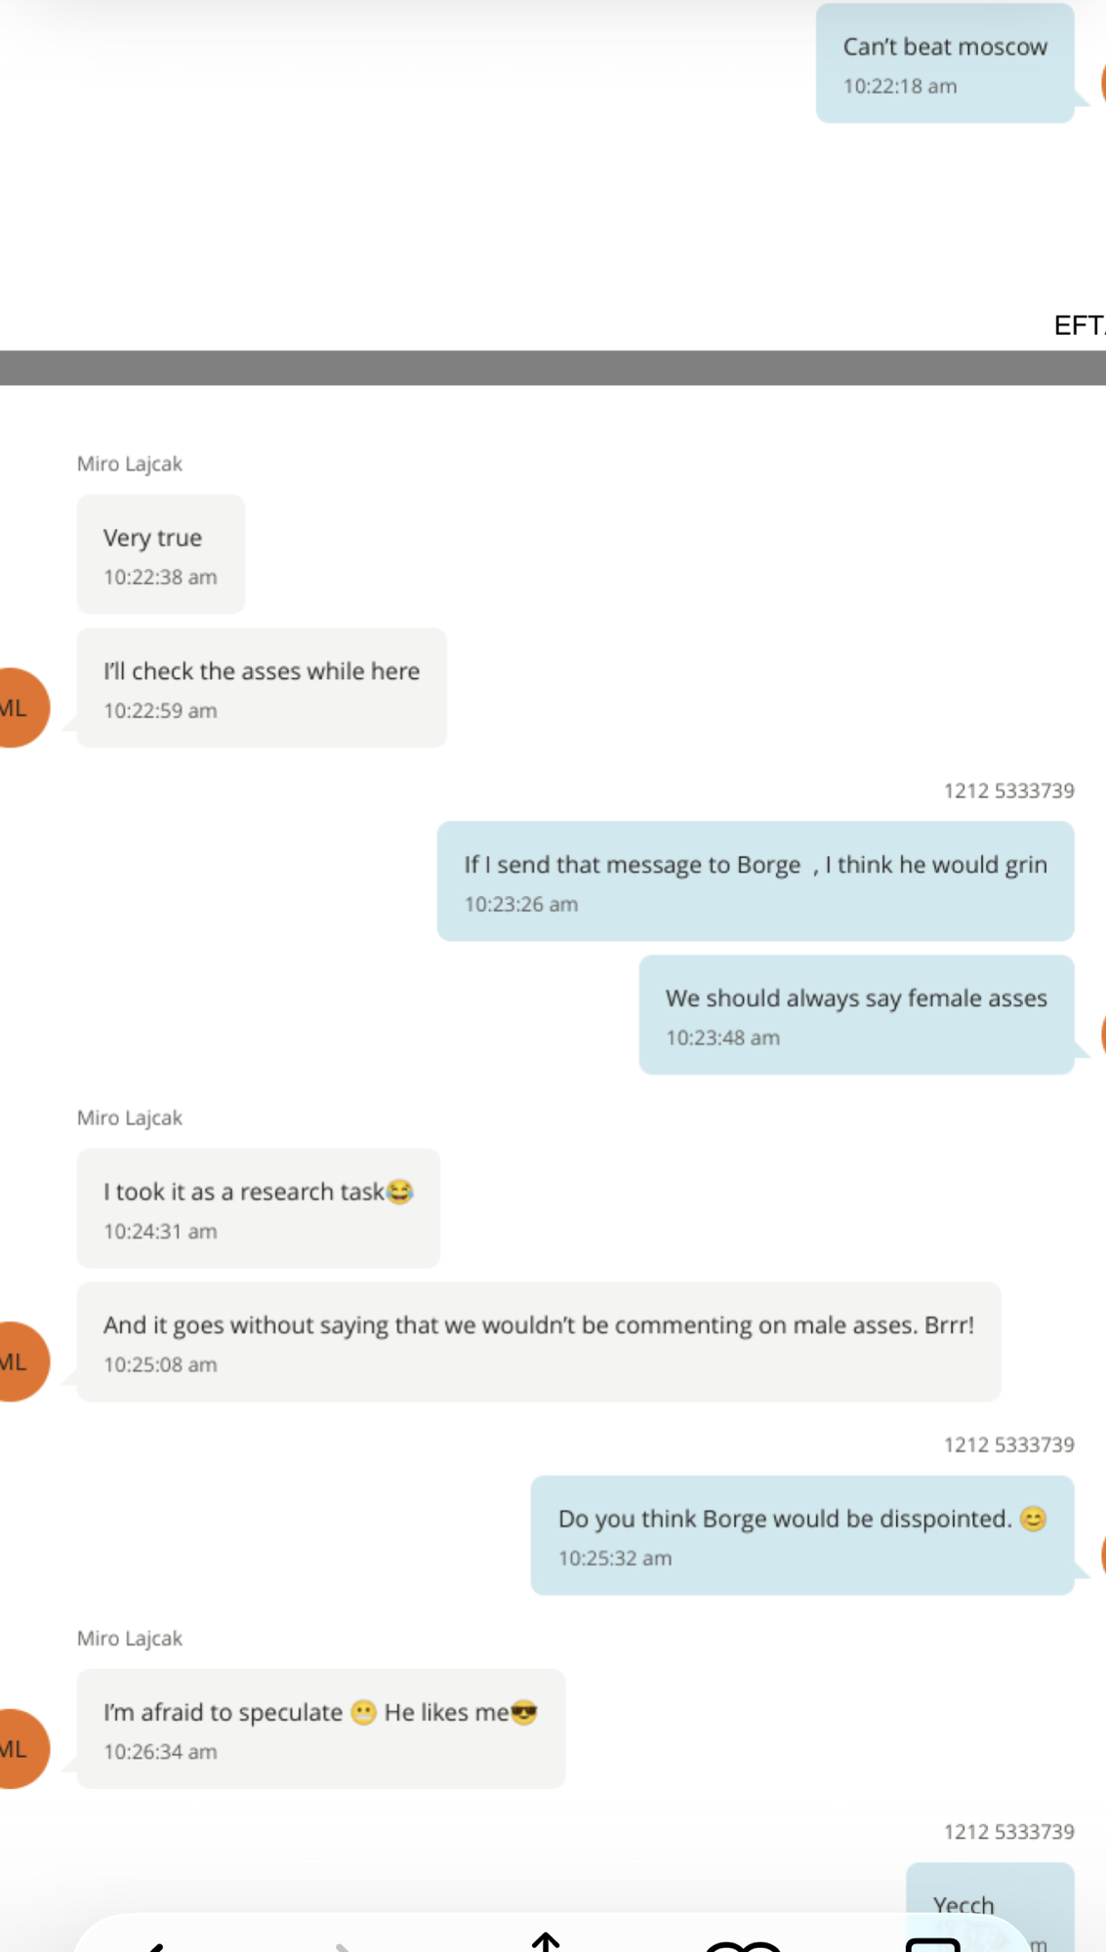The width and height of the screenshot is (1106, 1952).
Task: Click the smiling emoji after 'disspointed.'
Action: [1033, 1519]
